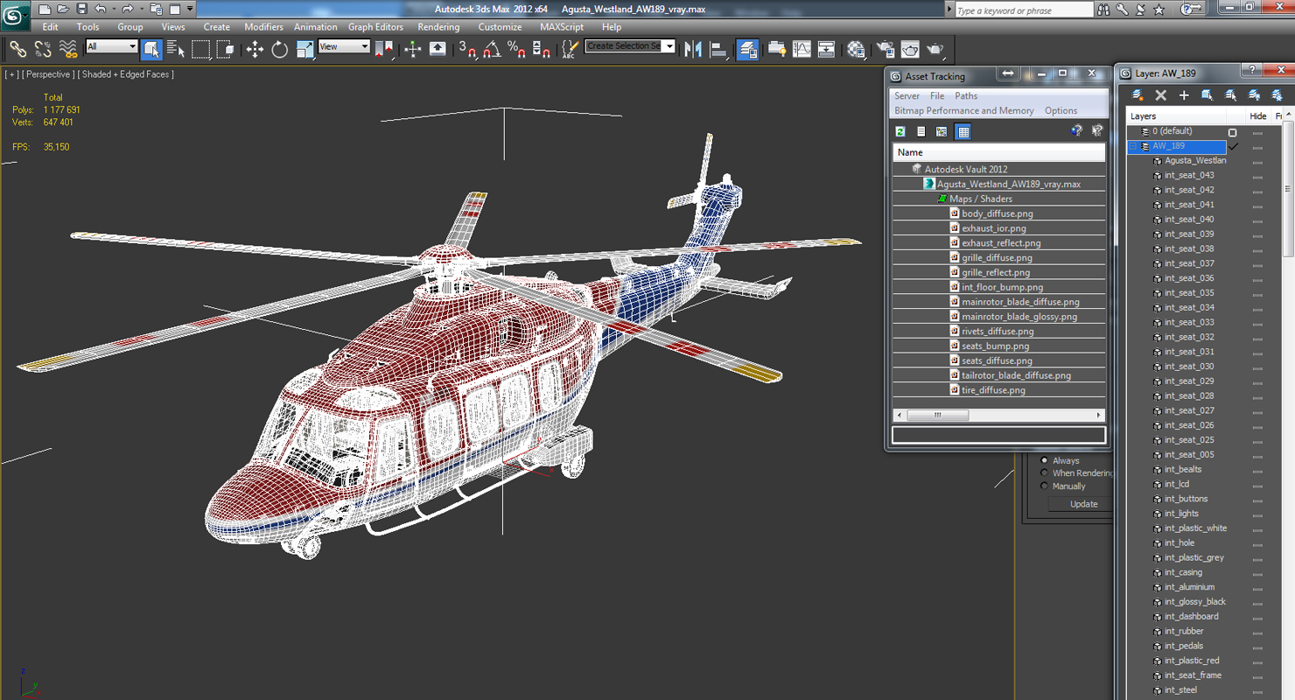Viewport: 1295px width, 700px height.
Task: Choose the Rectangular Selection Region tool
Action: point(201,49)
